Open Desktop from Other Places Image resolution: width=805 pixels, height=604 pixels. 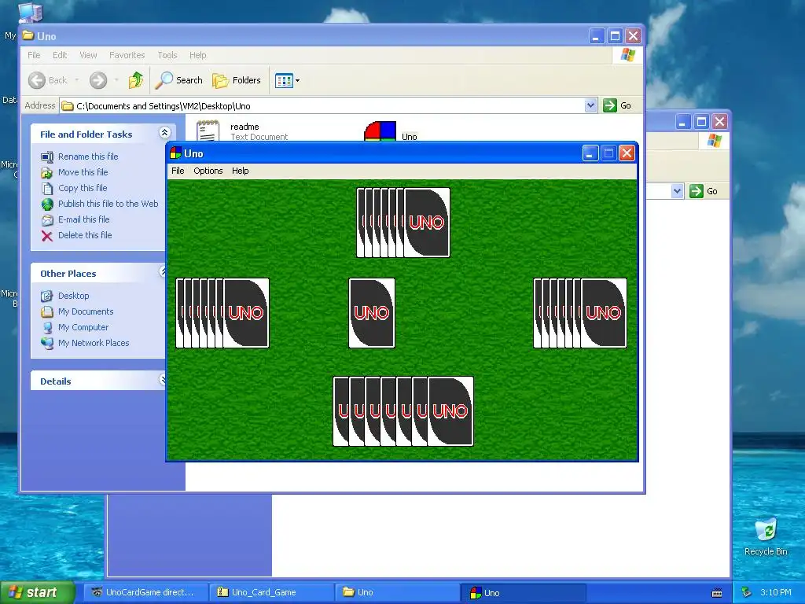[73, 296]
